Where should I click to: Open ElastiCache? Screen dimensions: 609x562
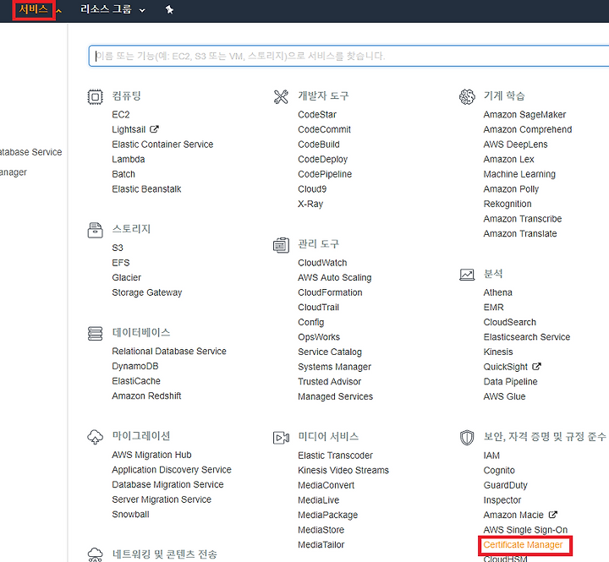(136, 381)
